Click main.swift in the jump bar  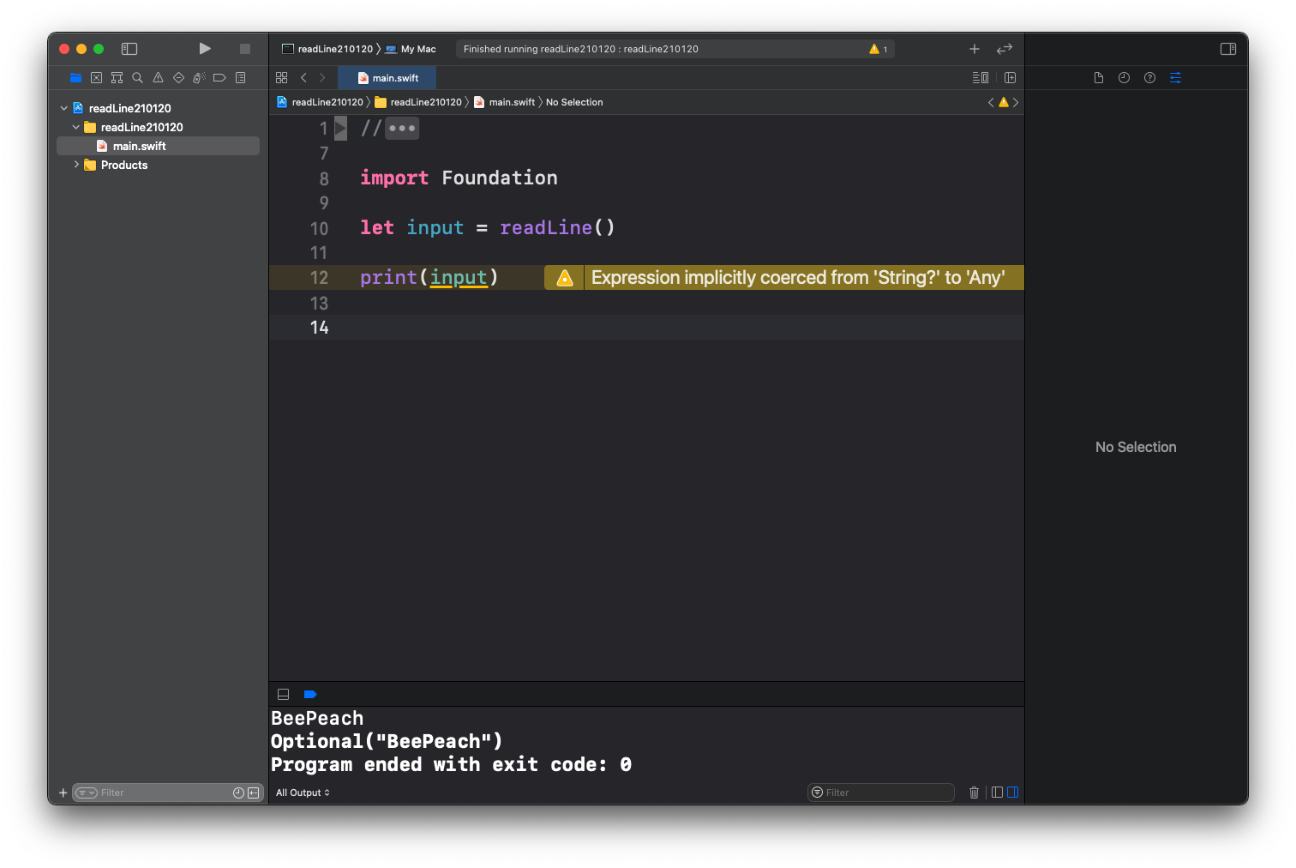pyautogui.click(x=505, y=102)
